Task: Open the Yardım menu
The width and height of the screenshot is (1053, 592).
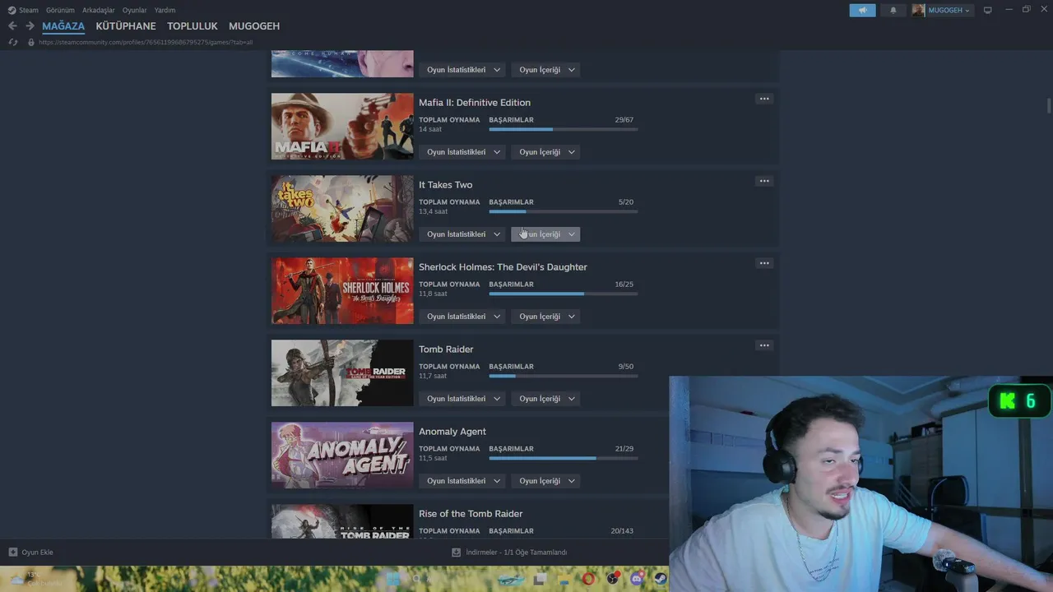Action: (x=165, y=10)
